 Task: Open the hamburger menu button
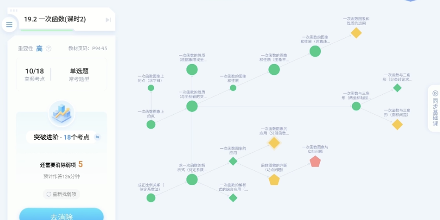click(9, 25)
